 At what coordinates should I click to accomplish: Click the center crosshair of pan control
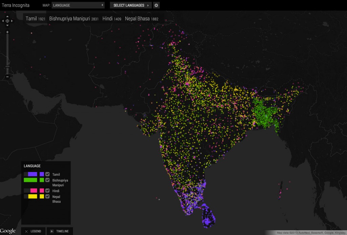pyautogui.click(x=7, y=21)
